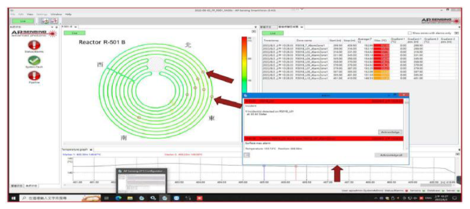Open the Pipeline red alert icon

(34, 76)
